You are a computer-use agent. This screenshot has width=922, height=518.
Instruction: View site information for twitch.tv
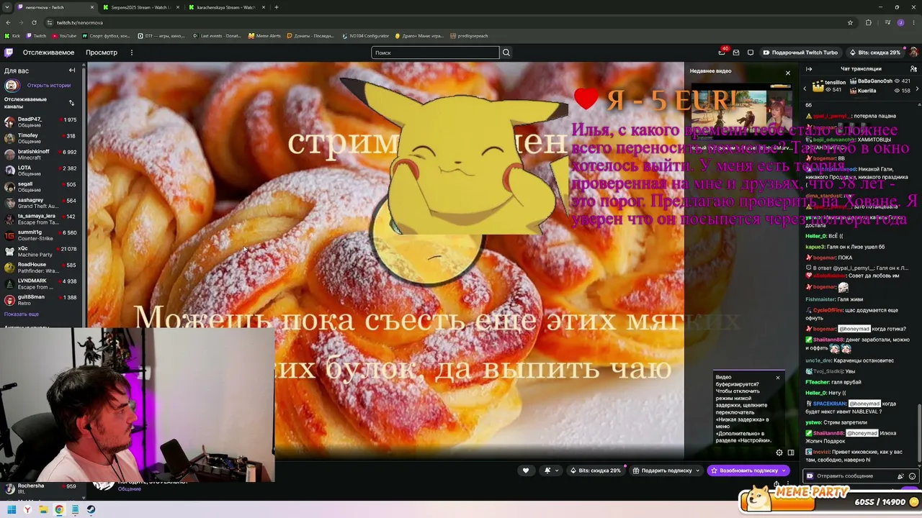[x=50, y=22]
